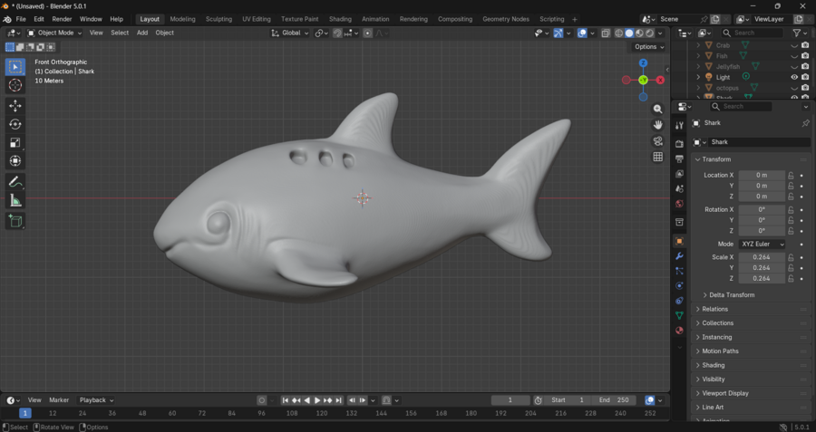Image resolution: width=816 pixels, height=432 pixels.
Task: Open the Render menu
Action: pos(62,19)
